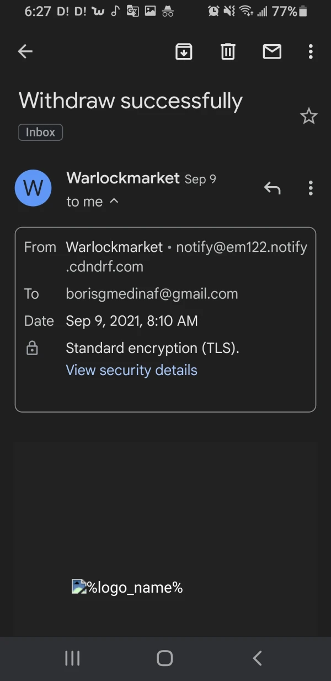
Task: Open message options beside reply arrow
Action: pyautogui.click(x=311, y=188)
